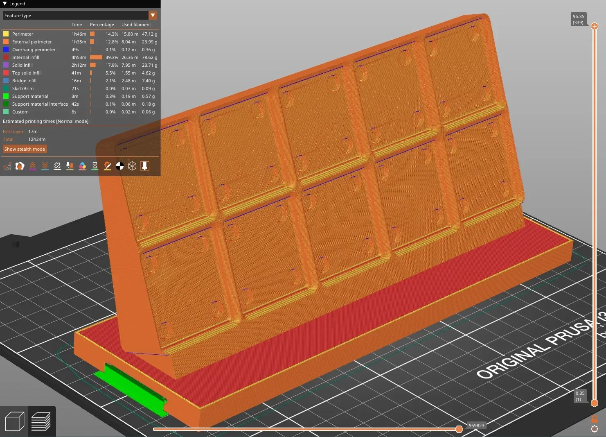Toggle tool changes icon

click(70, 166)
